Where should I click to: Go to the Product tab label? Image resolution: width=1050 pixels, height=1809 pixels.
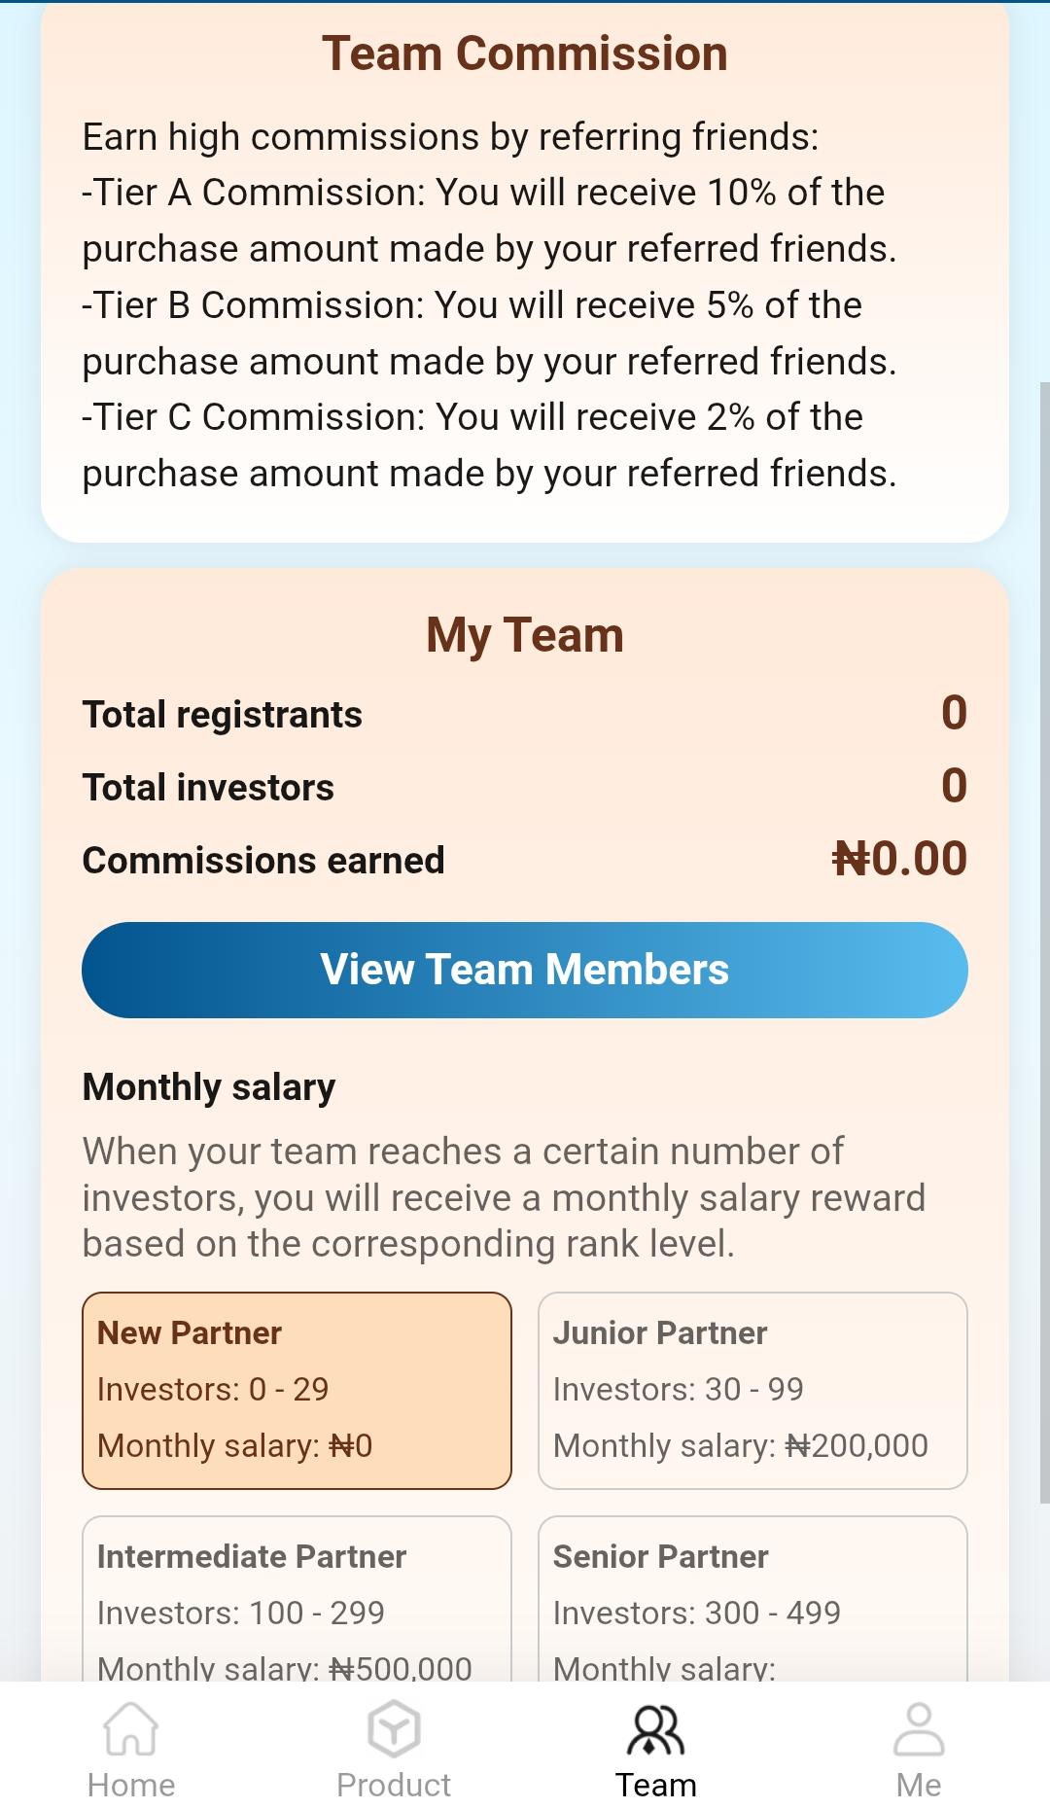click(394, 1785)
